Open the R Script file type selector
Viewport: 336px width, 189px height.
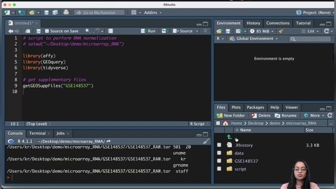pos(199,124)
